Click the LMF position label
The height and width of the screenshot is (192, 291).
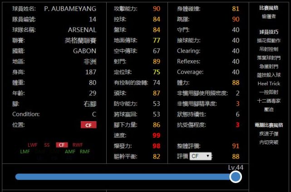point(25,152)
